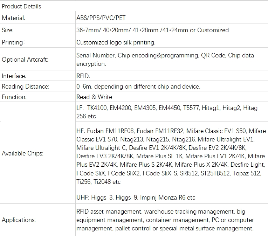The image size is (268, 236).
Task: Click the Applications description cell
Action: click(172, 220)
